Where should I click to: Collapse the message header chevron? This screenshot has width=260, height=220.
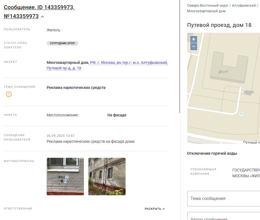(x=42, y=17)
